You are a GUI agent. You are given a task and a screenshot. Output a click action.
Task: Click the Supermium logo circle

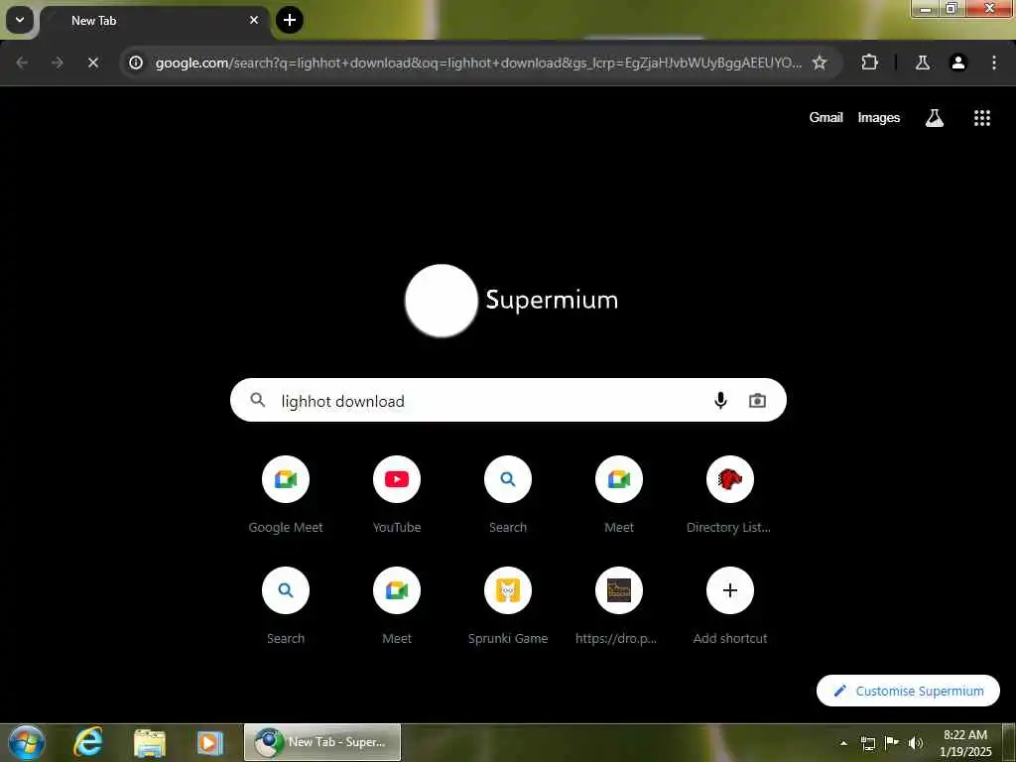[442, 300]
